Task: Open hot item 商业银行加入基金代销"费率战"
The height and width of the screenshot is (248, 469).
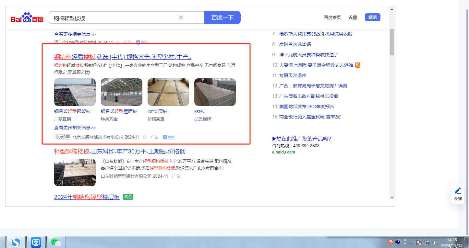Action: (310, 117)
